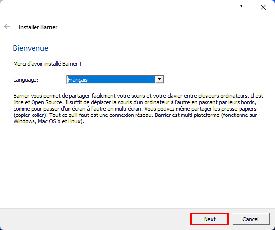The height and width of the screenshot is (230, 275).
Task: Click the Installer Barrier title text
Action: 38,27
